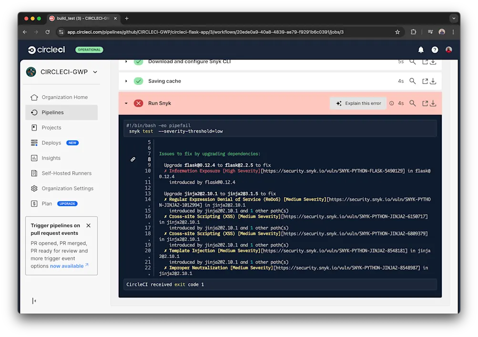Go forward in the browser
The height and width of the screenshot is (337, 478).
pyautogui.click(x=36, y=32)
